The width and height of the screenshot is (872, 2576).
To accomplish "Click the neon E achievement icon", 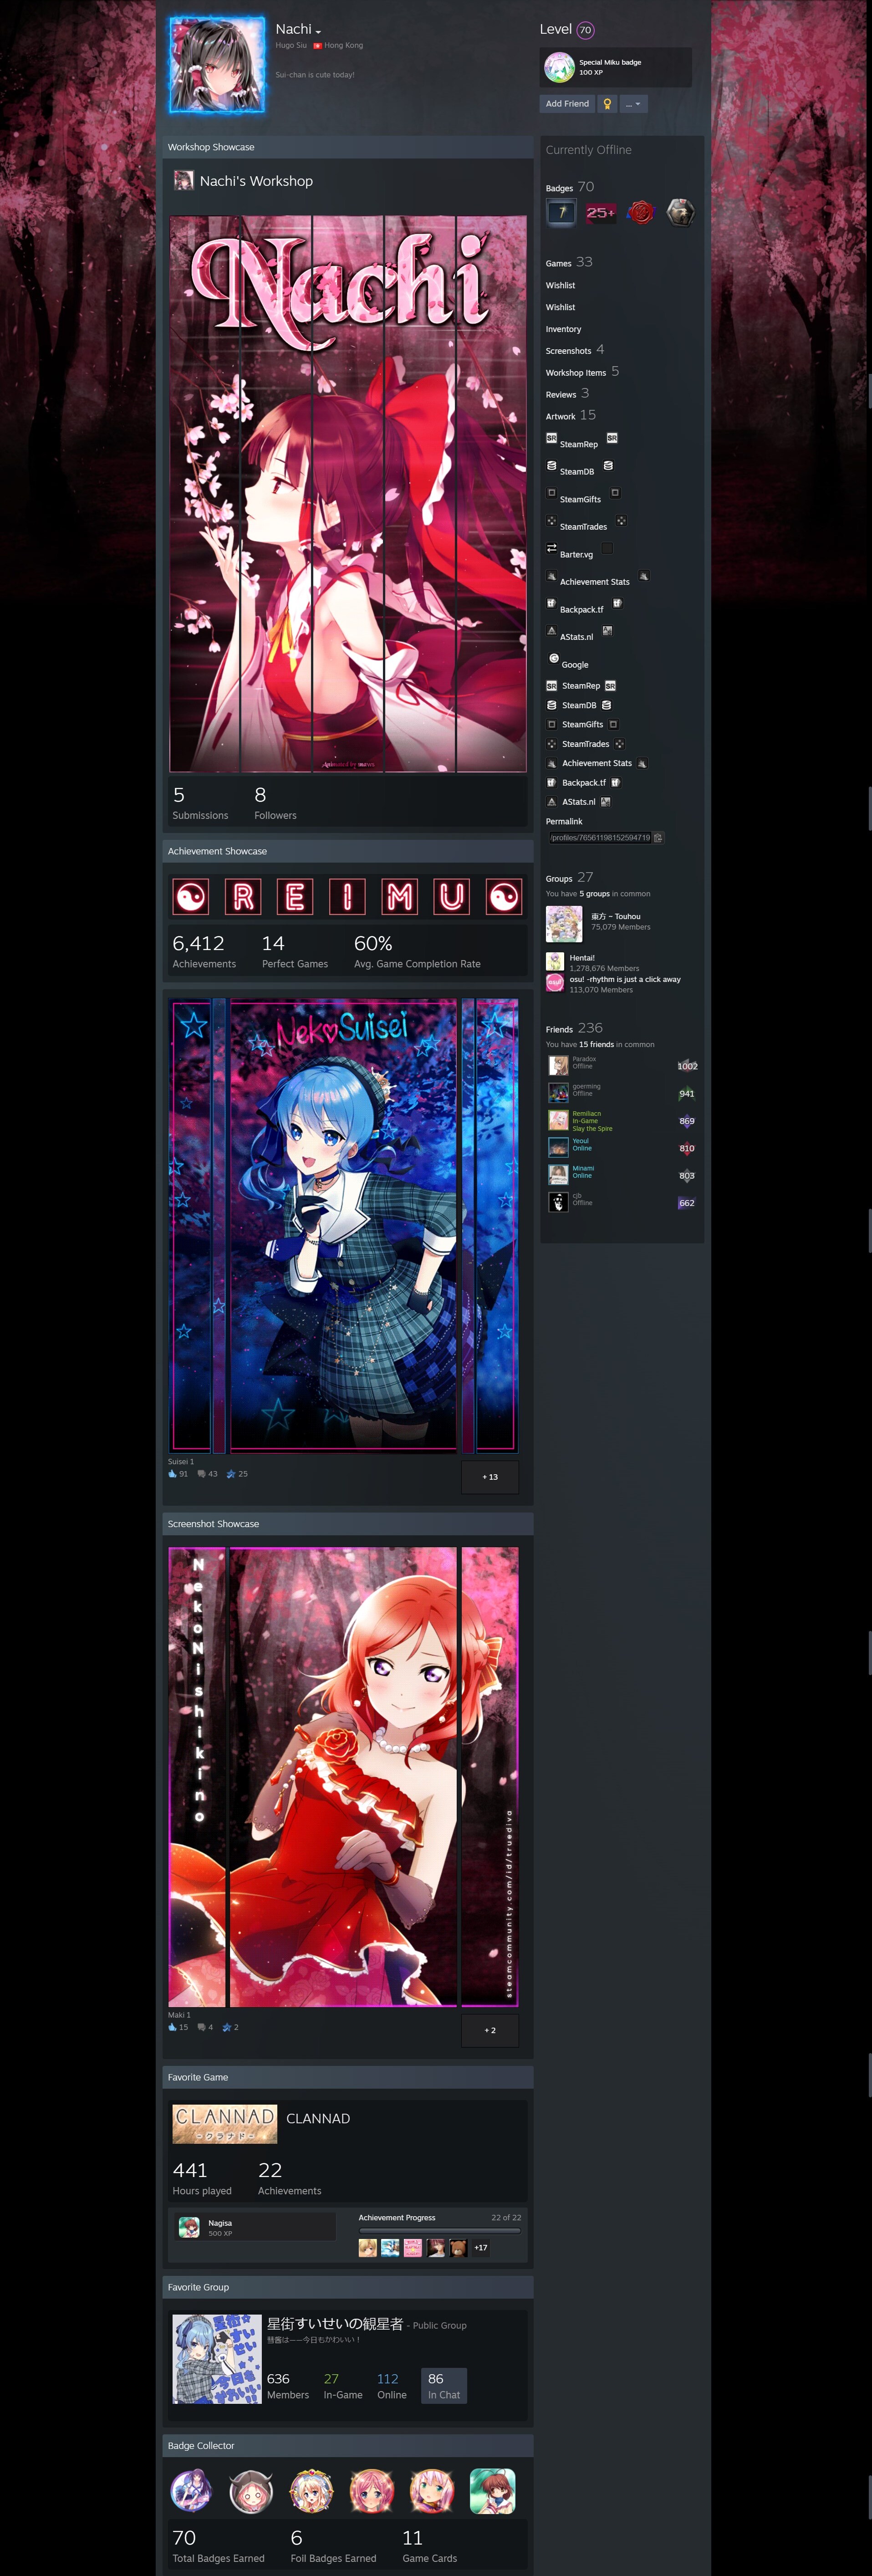I will tap(295, 897).
